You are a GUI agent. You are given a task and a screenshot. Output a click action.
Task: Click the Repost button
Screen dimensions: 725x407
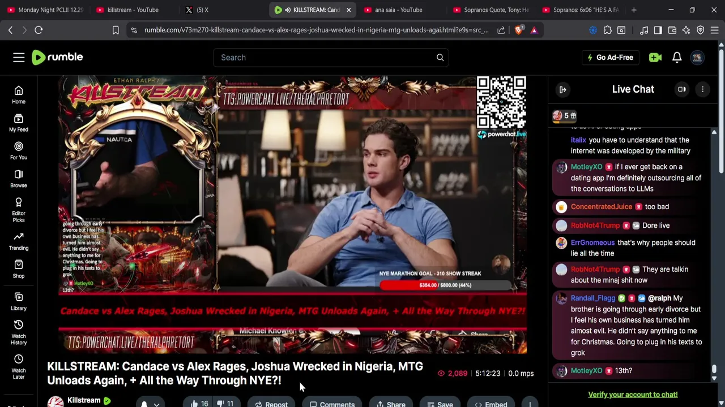click(271, 404)
